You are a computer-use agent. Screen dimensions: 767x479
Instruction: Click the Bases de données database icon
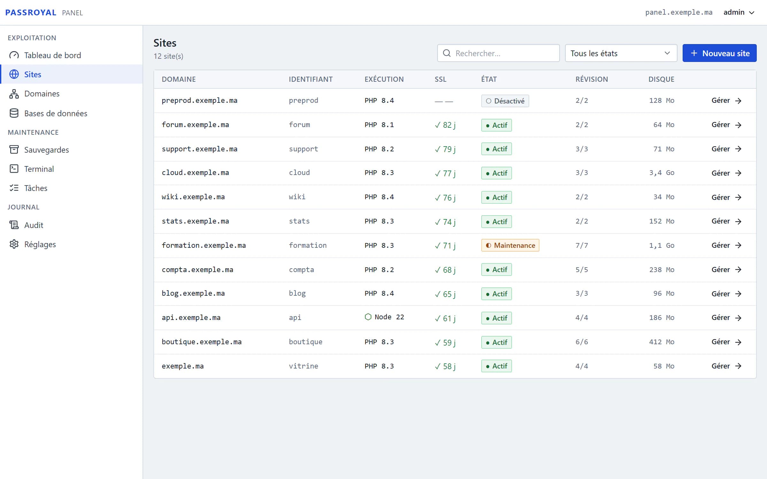click(14, 113)
